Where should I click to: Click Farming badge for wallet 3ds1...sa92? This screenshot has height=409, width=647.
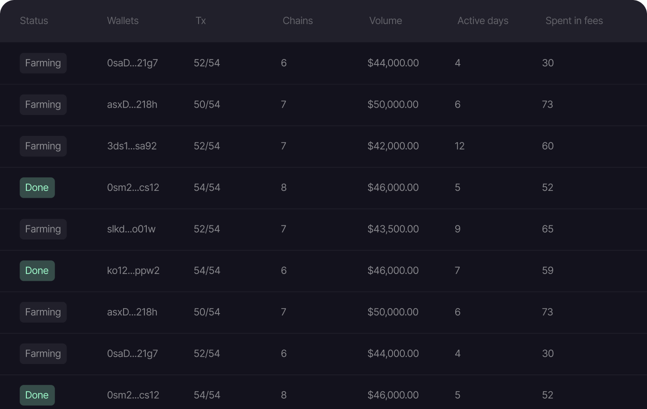tap(43, 146)
